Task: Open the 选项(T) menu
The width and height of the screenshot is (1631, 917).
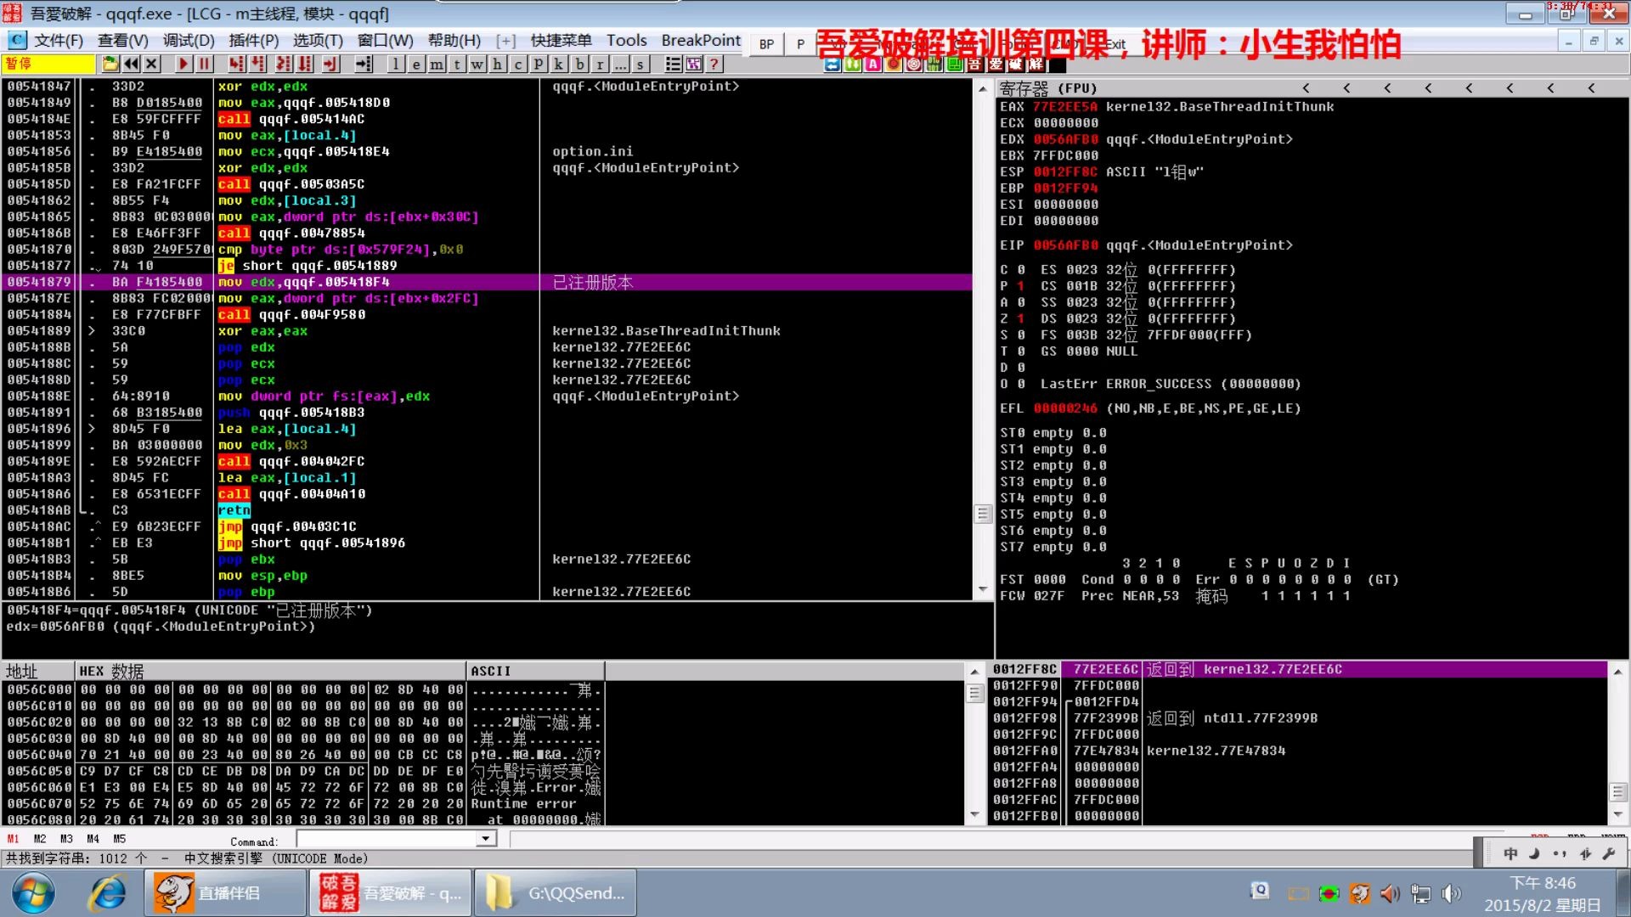Action: [x=318, y=41]
